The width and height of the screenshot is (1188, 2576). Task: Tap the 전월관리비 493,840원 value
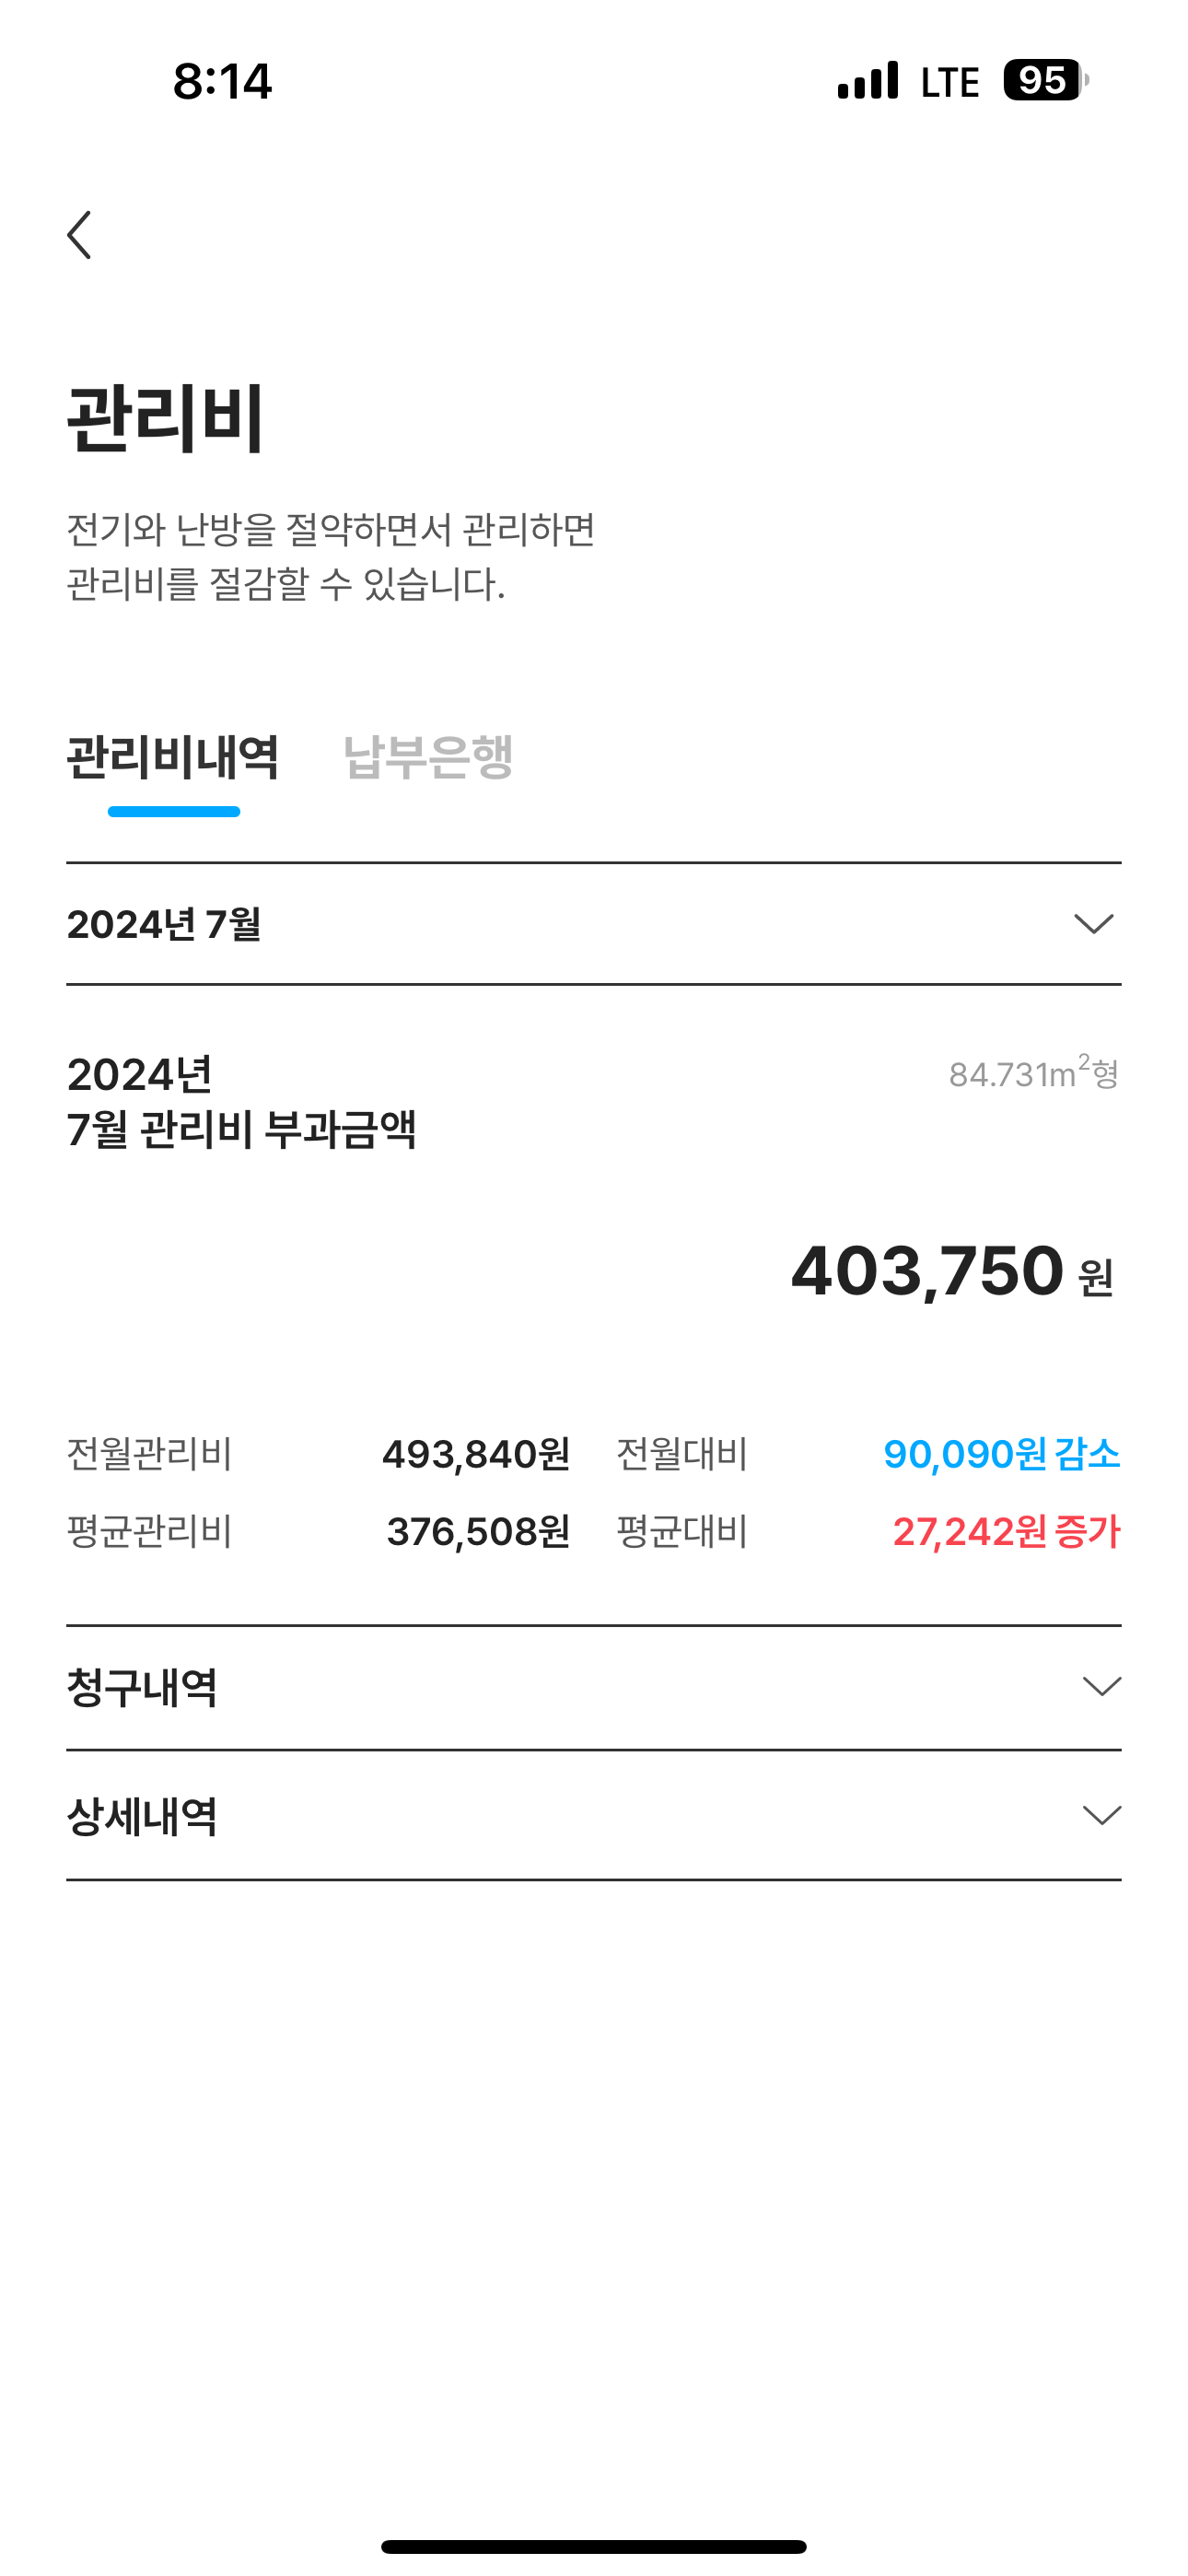tap(476, 1454)
